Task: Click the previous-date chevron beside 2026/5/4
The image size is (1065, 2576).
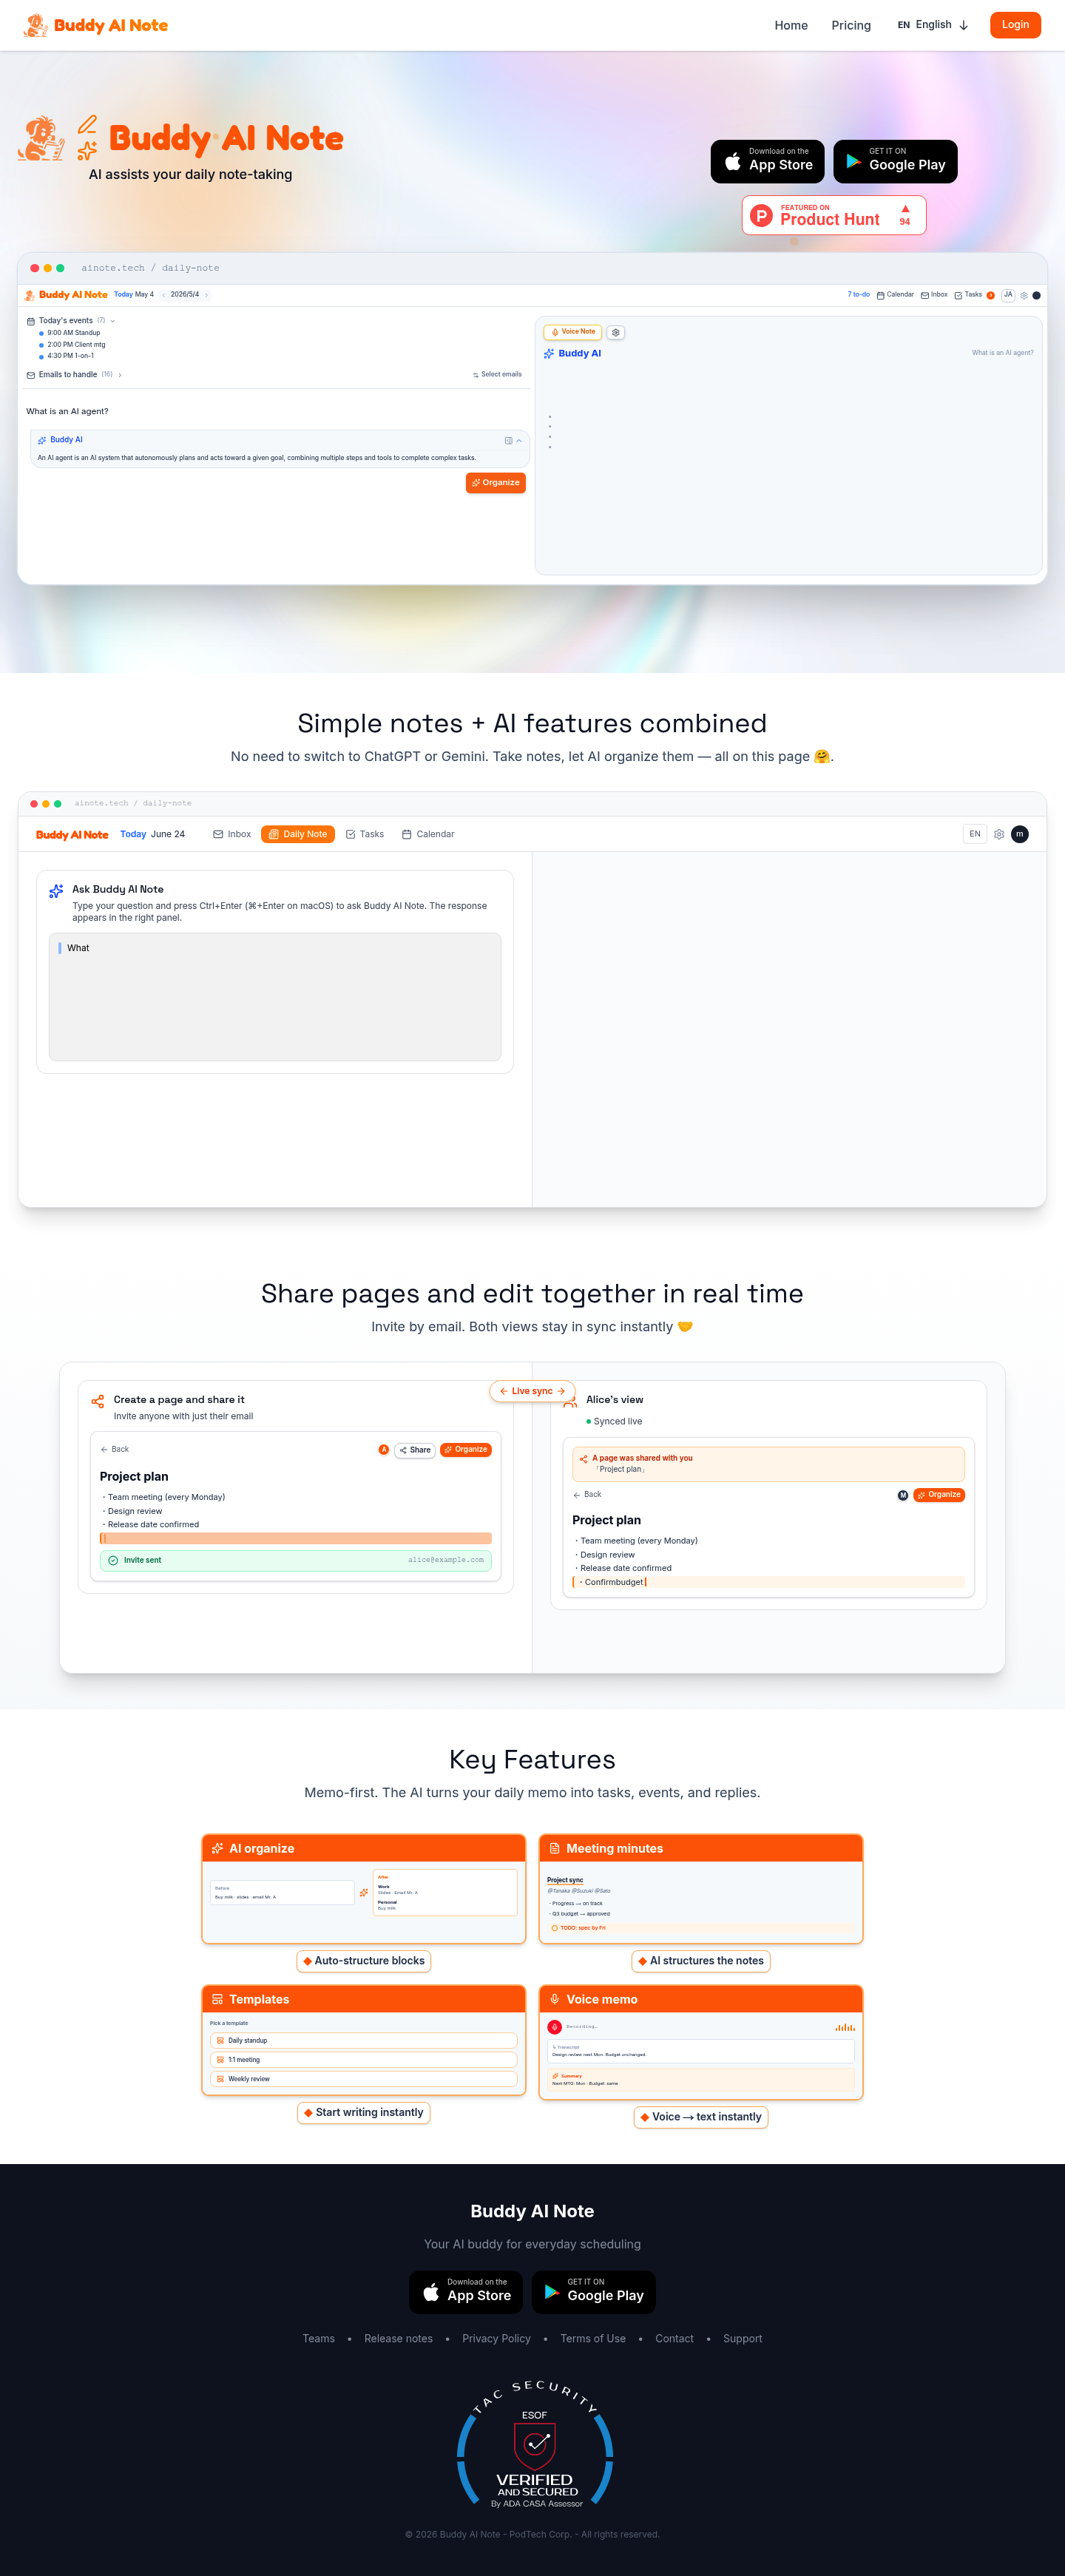Action: point(163,295)
